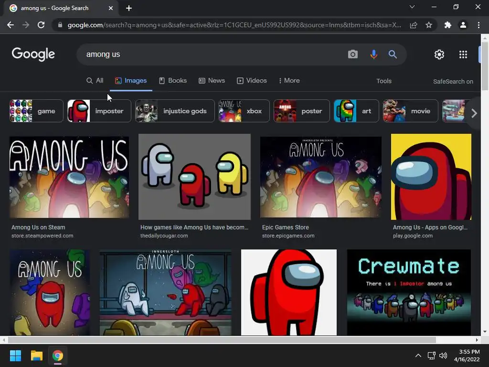Open the Among Us on Steam image
The height and width of the screenshot is (367, 489).
pos(69,177)
